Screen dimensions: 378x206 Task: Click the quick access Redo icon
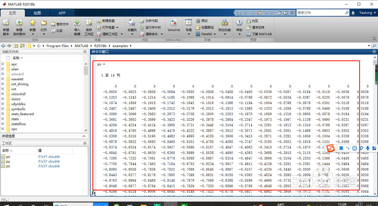click(272, 13)
